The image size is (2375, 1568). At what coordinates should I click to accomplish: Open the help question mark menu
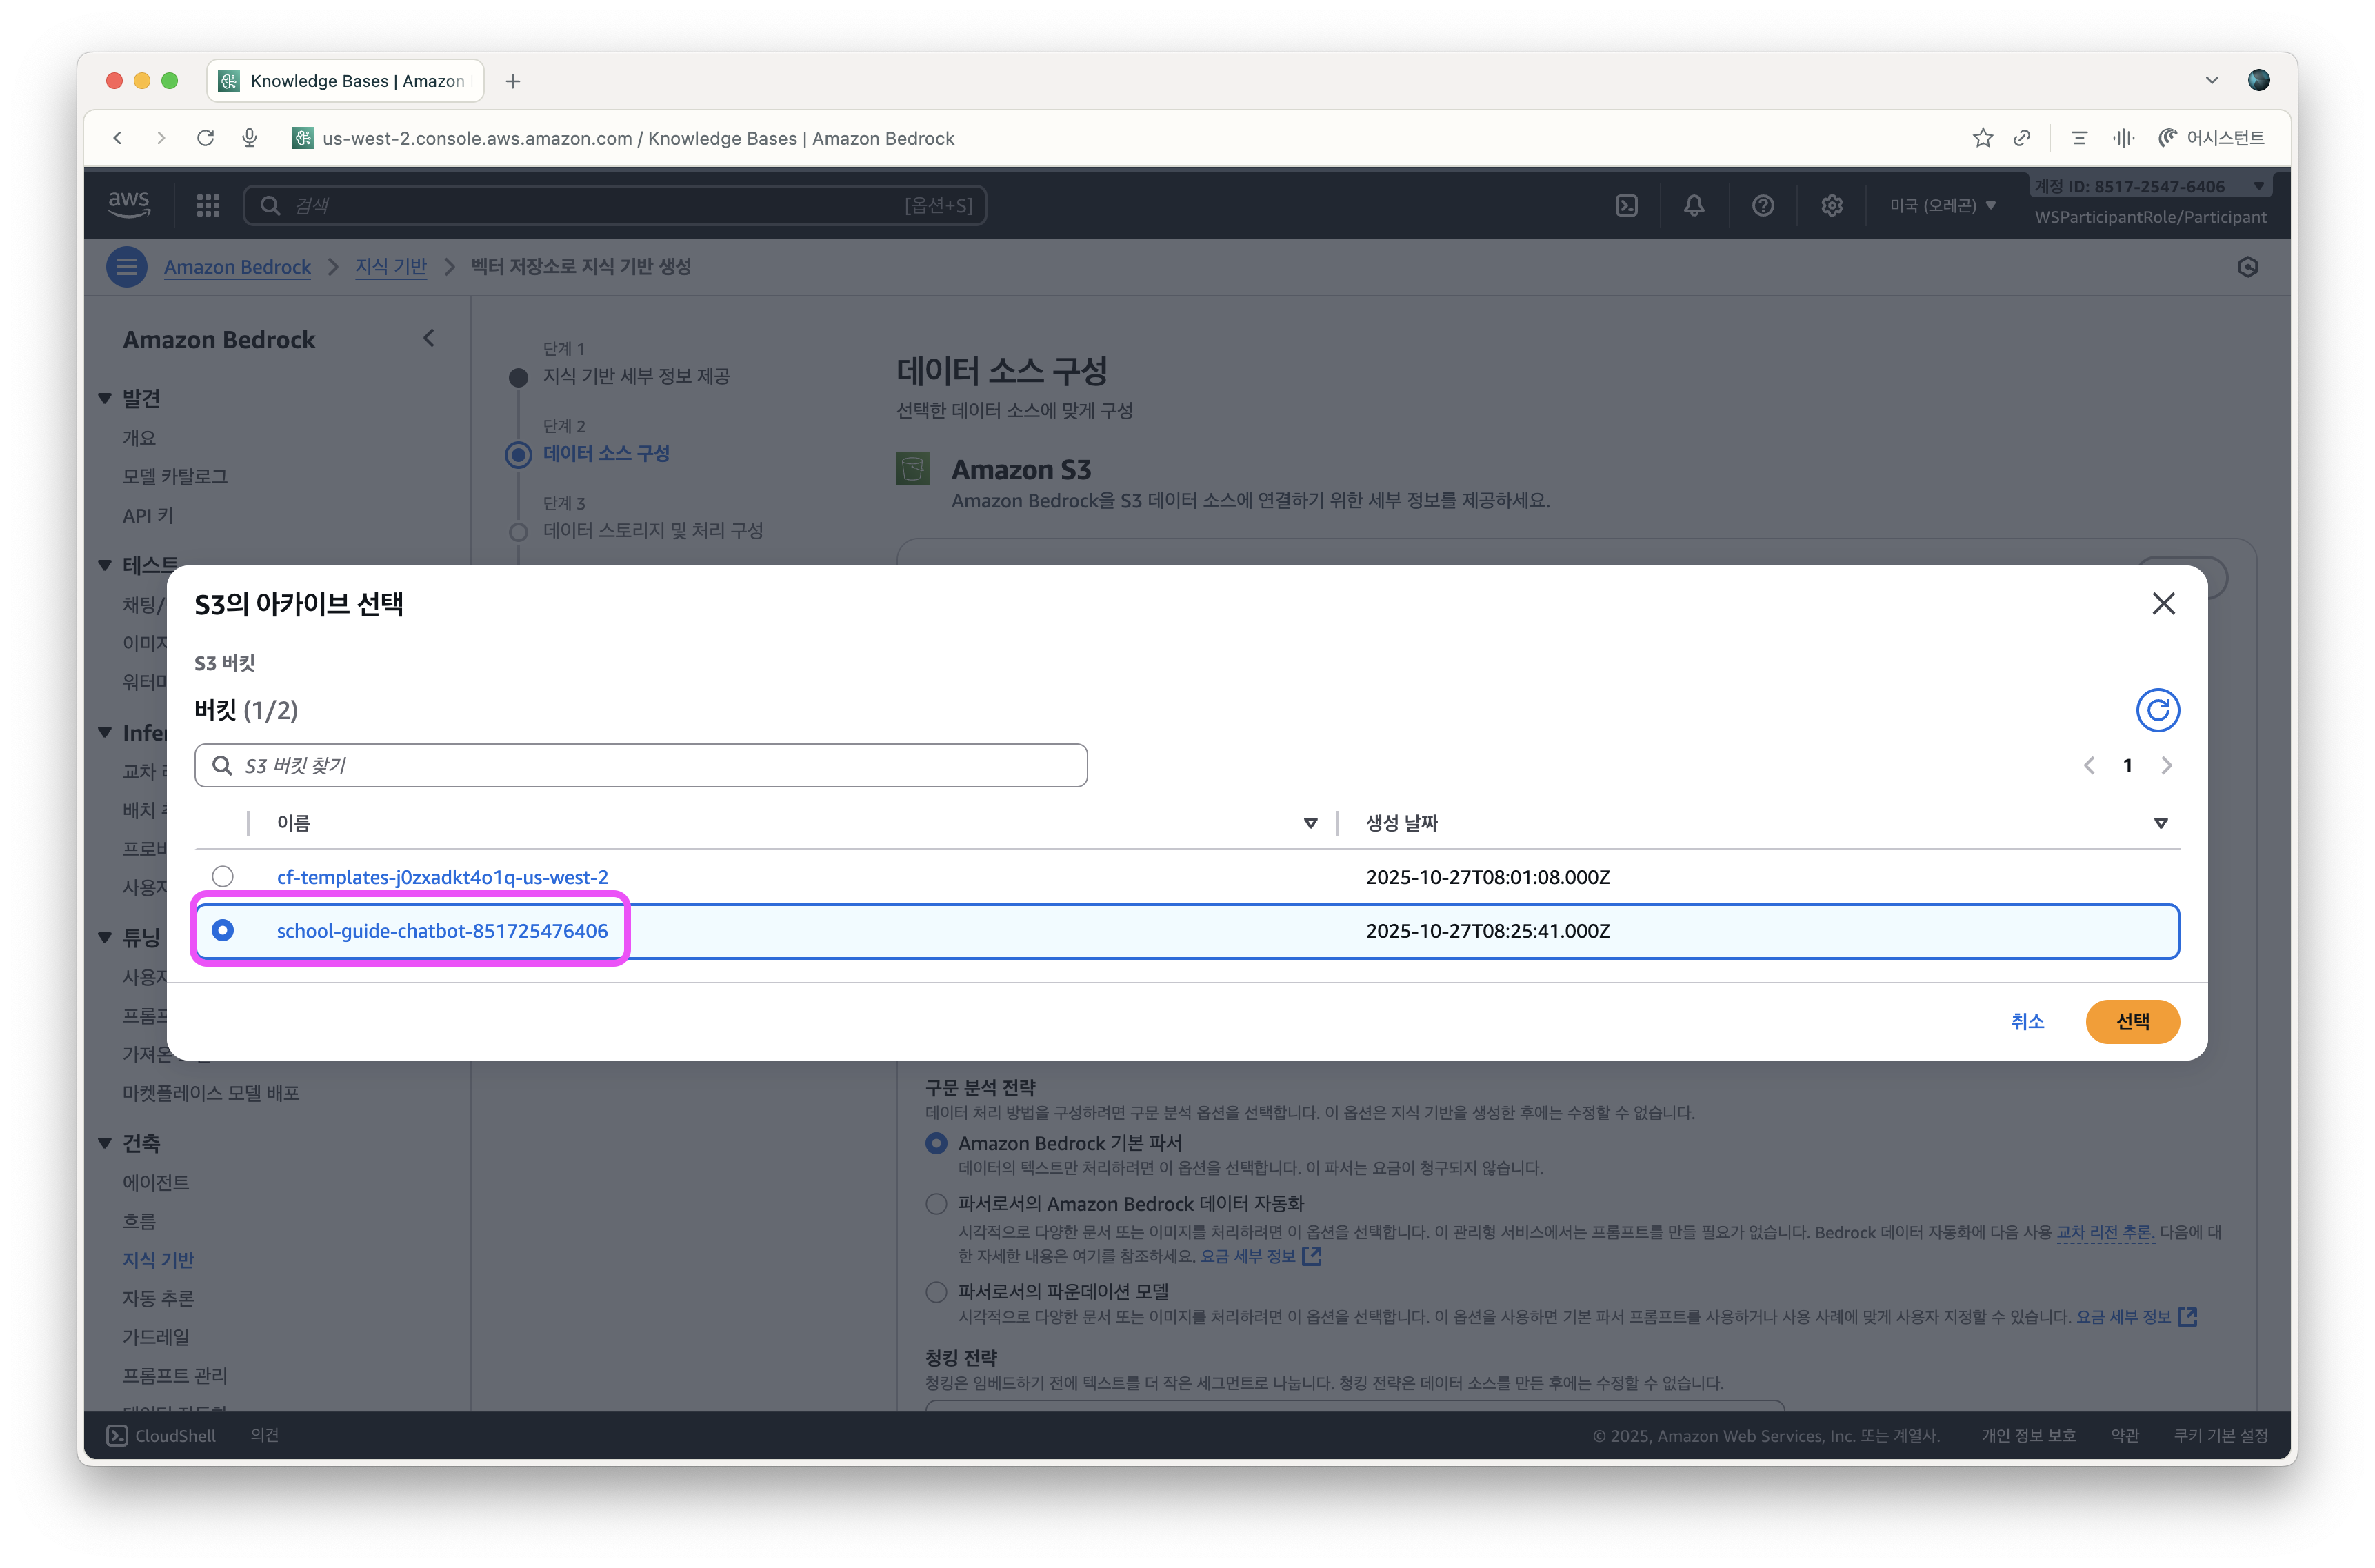1763,205
